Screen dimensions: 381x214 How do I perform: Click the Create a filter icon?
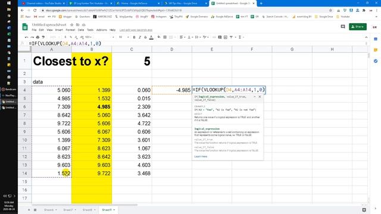[232, 37]
